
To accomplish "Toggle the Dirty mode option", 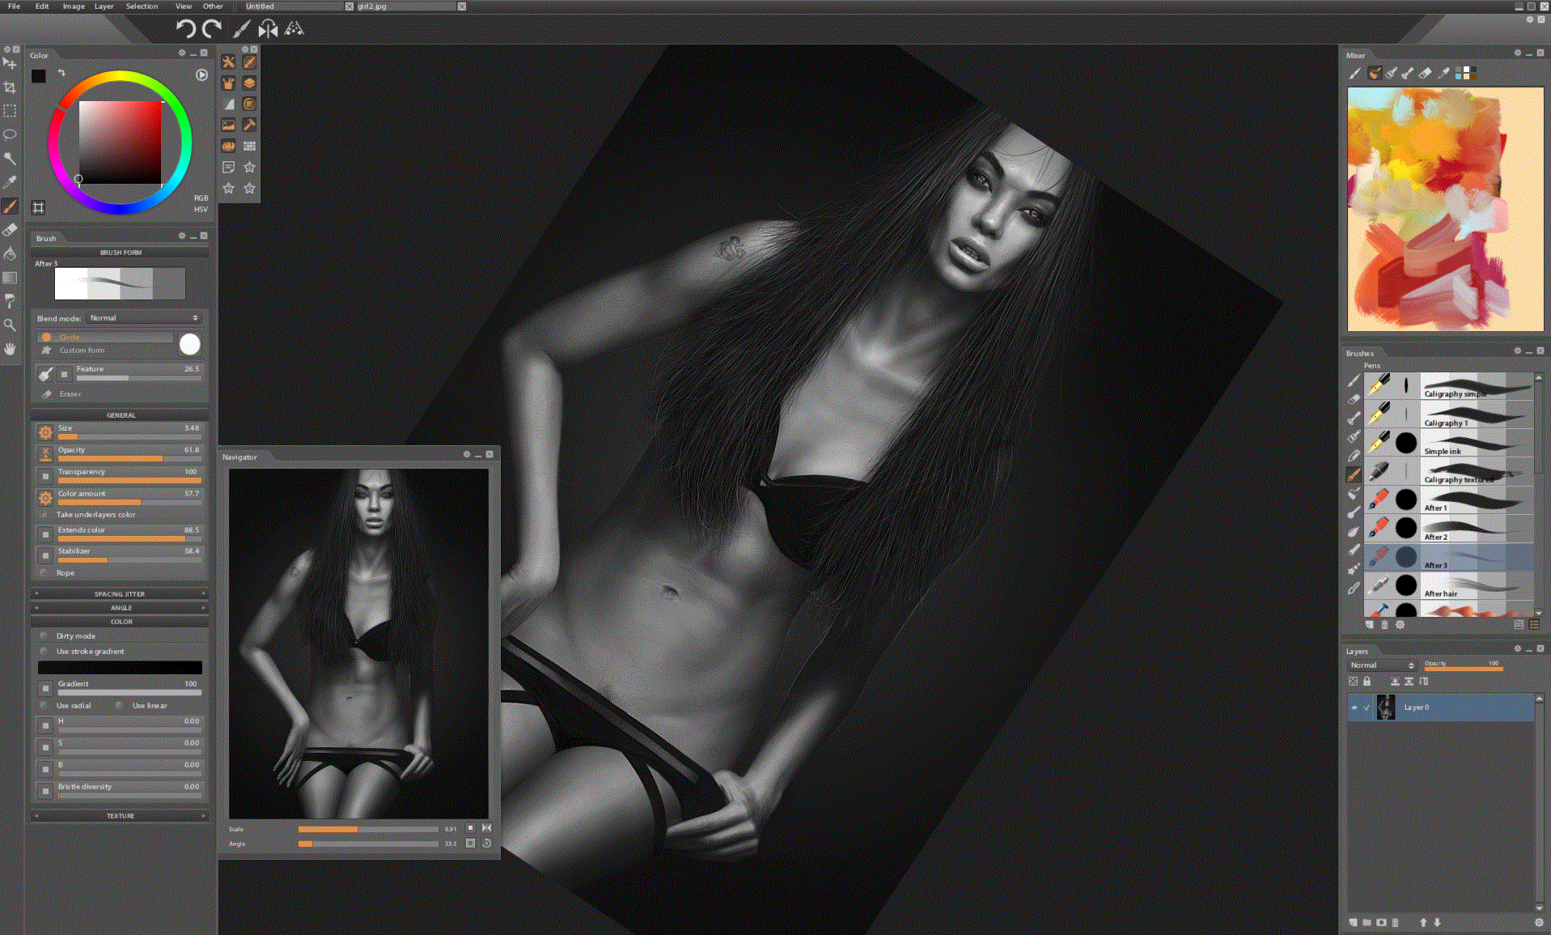I will (x=44, y=636).
